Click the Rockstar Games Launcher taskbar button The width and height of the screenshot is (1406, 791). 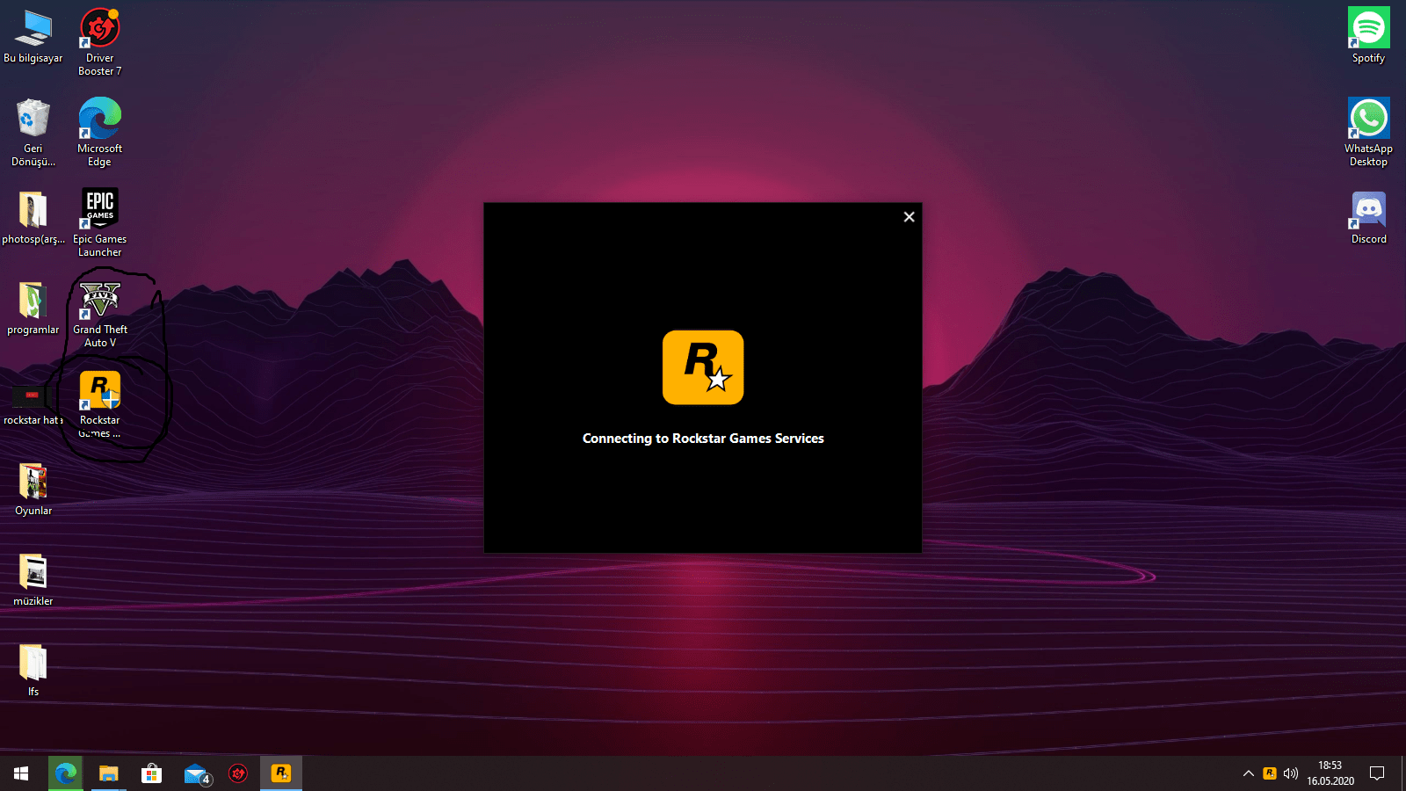281,773
